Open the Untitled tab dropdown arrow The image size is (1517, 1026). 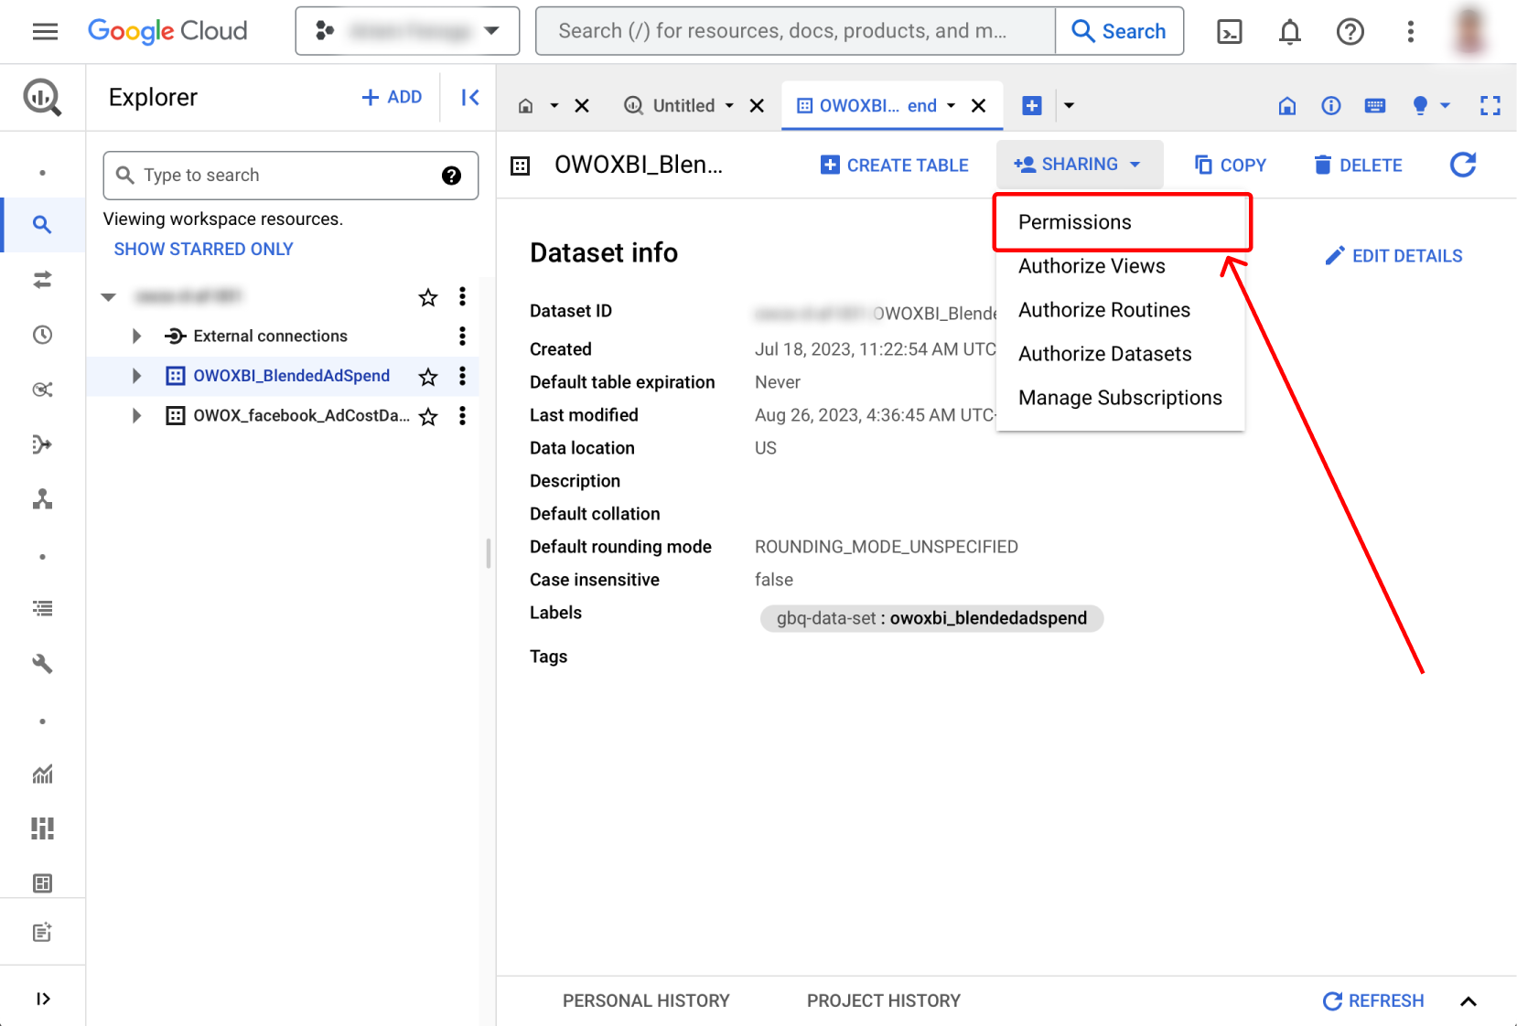click(x=729, y=106)
